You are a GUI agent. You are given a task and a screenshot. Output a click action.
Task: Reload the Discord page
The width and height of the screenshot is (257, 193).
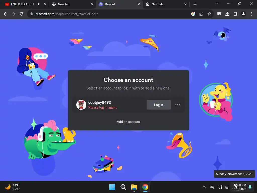(22, 14)
